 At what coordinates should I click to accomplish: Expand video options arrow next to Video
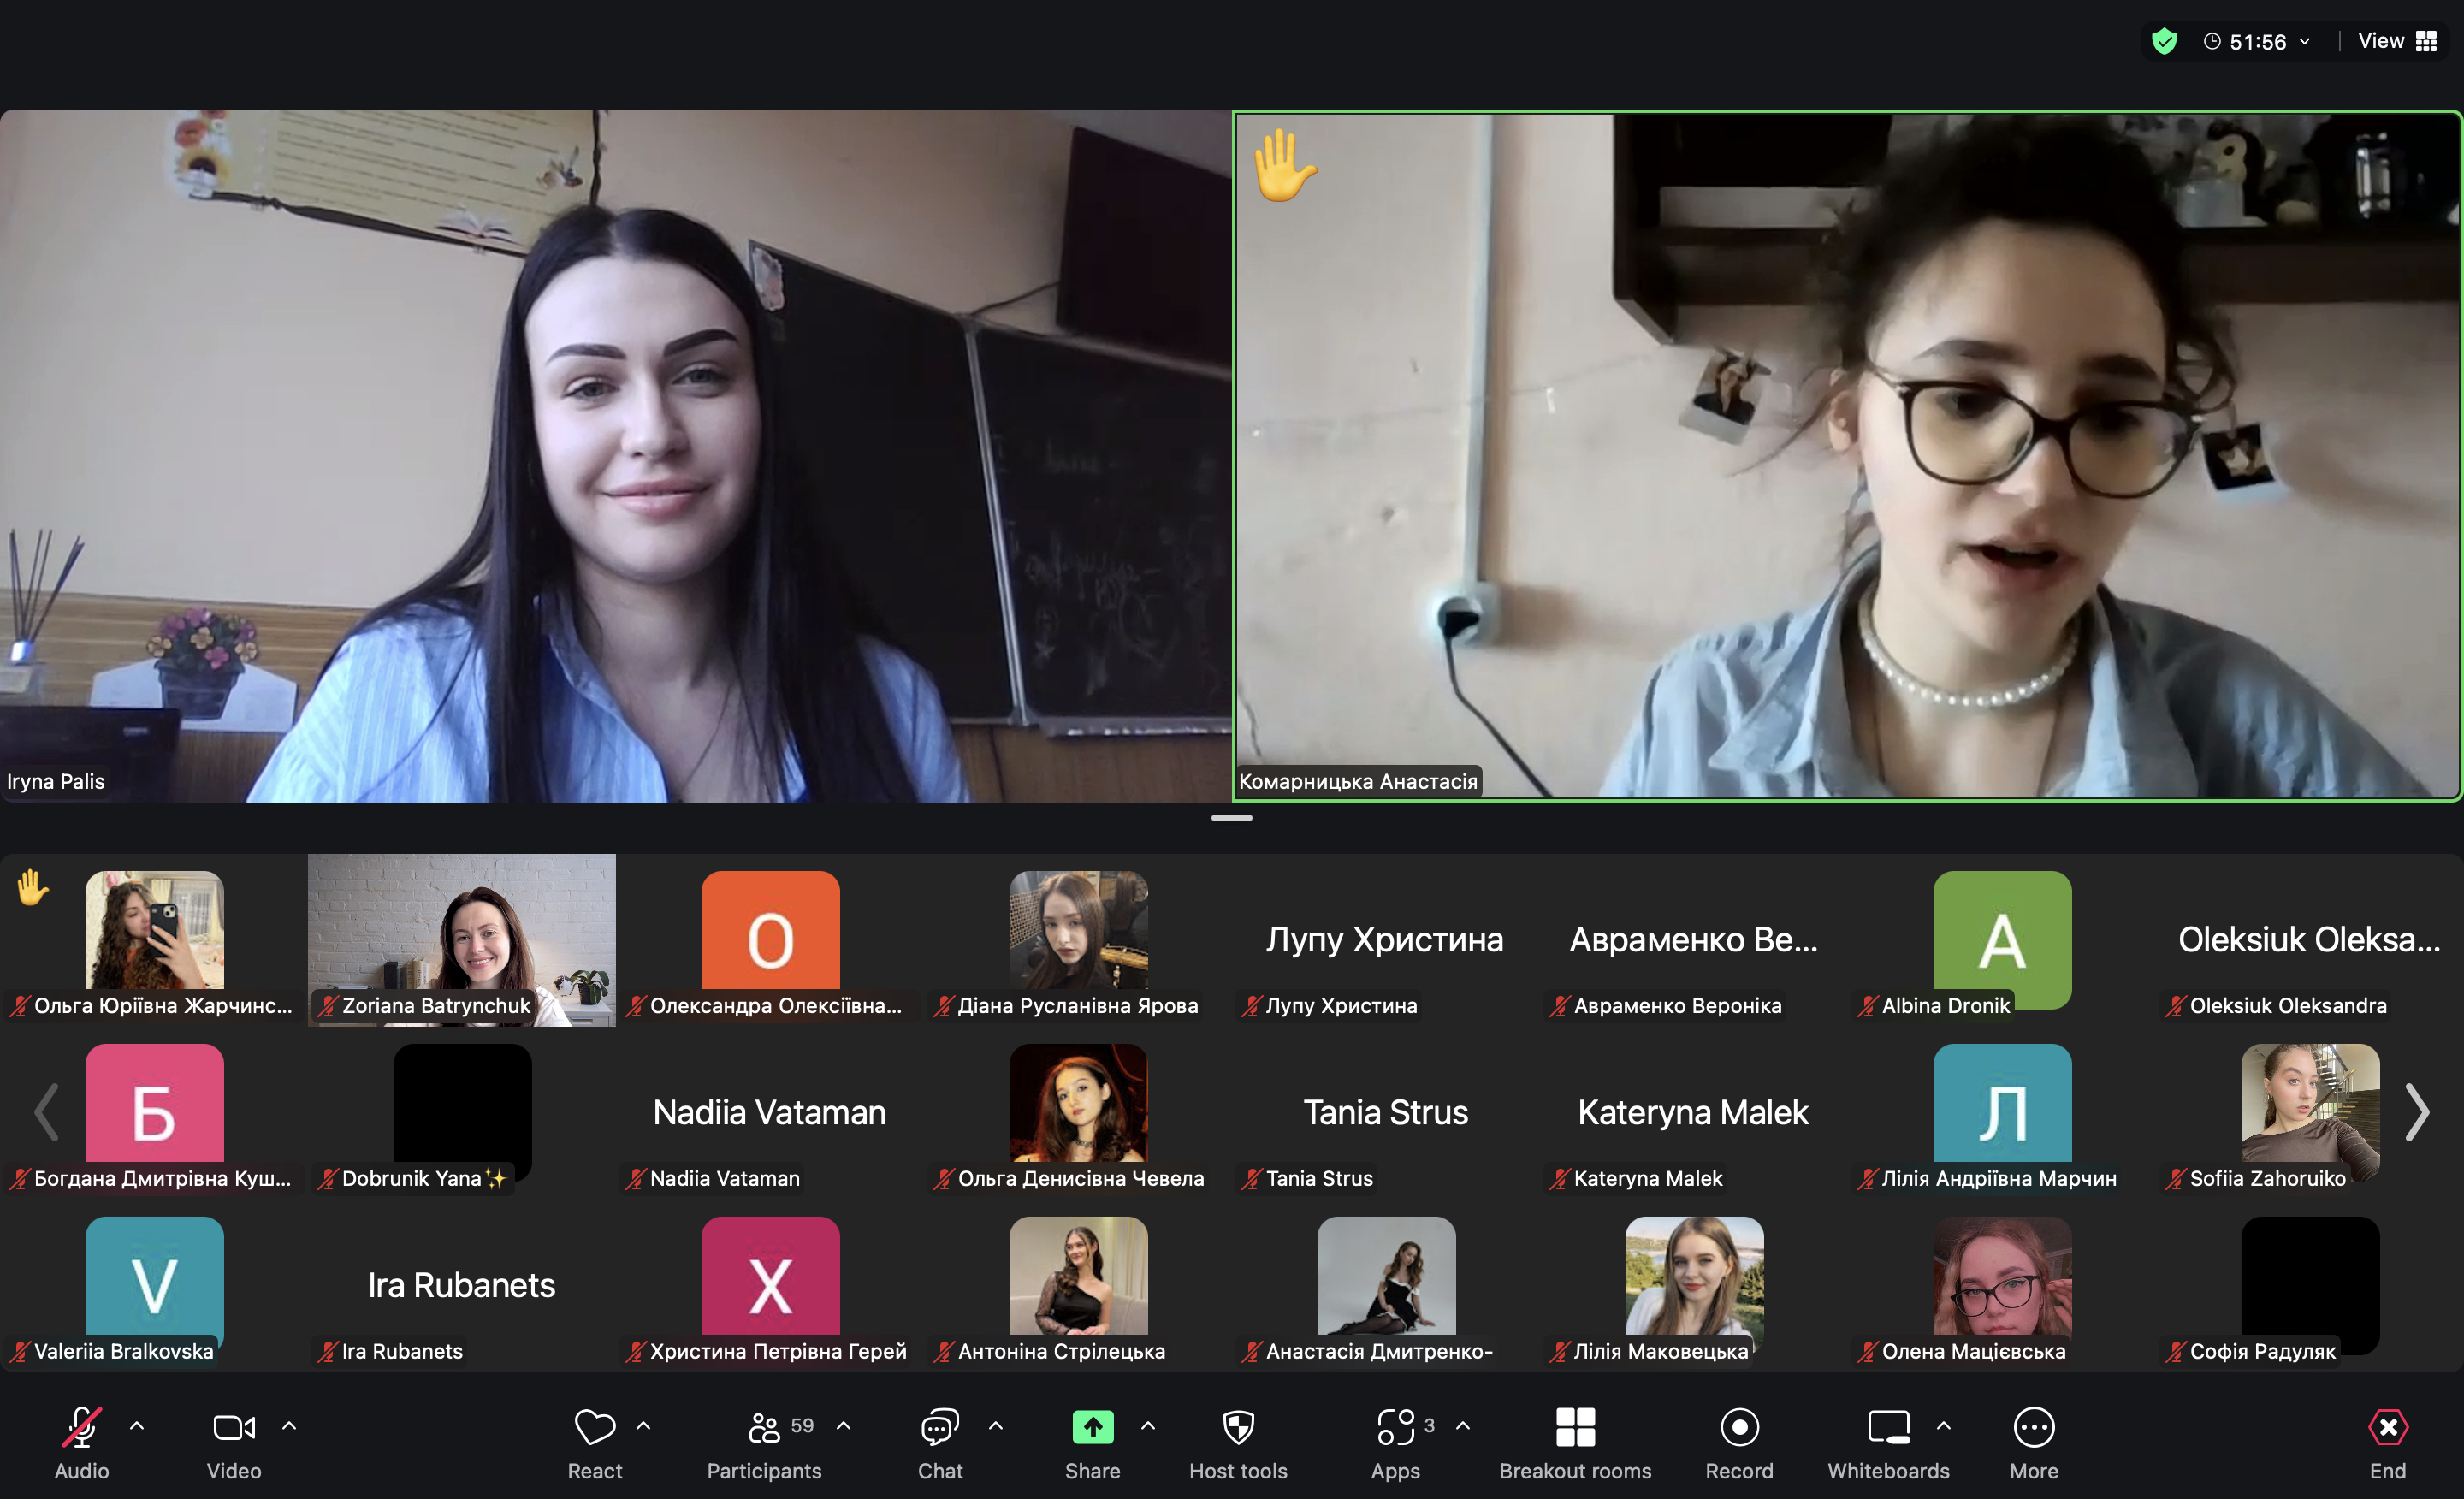tap(289, 1426)
